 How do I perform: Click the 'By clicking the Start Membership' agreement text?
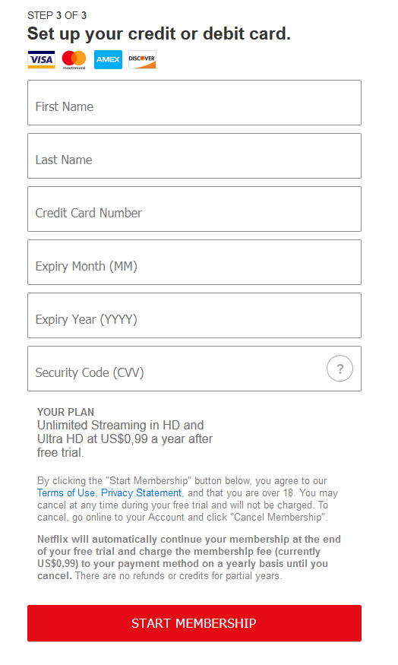[x=188, y=499]
